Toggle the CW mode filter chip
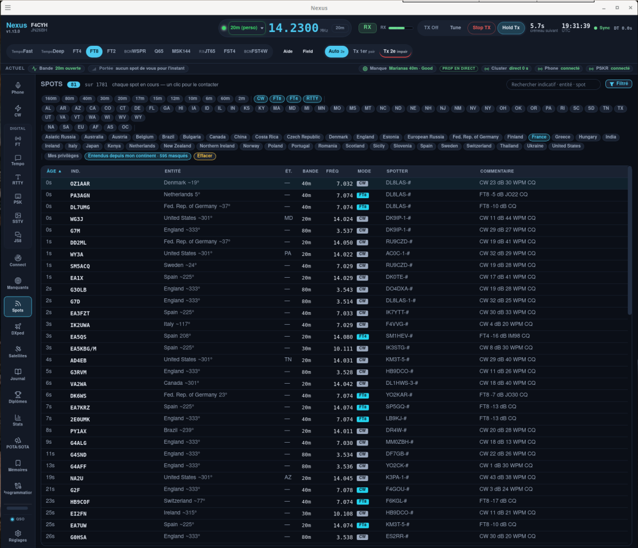 (x=261, y=98)
